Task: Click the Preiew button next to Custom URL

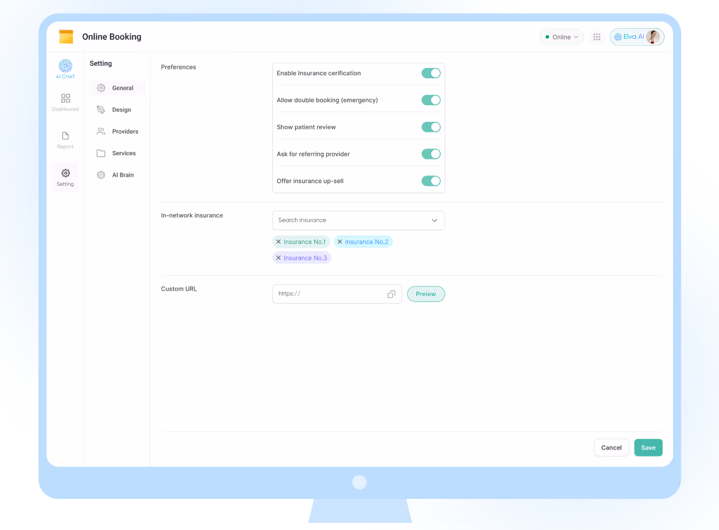Action: (x=426, y=294)
